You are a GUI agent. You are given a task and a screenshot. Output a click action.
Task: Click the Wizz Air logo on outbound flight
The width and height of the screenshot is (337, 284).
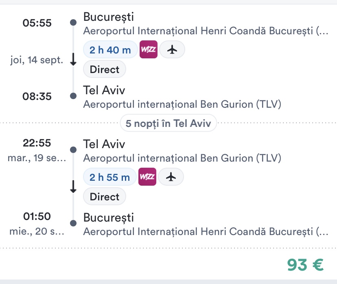click(148, 50)
